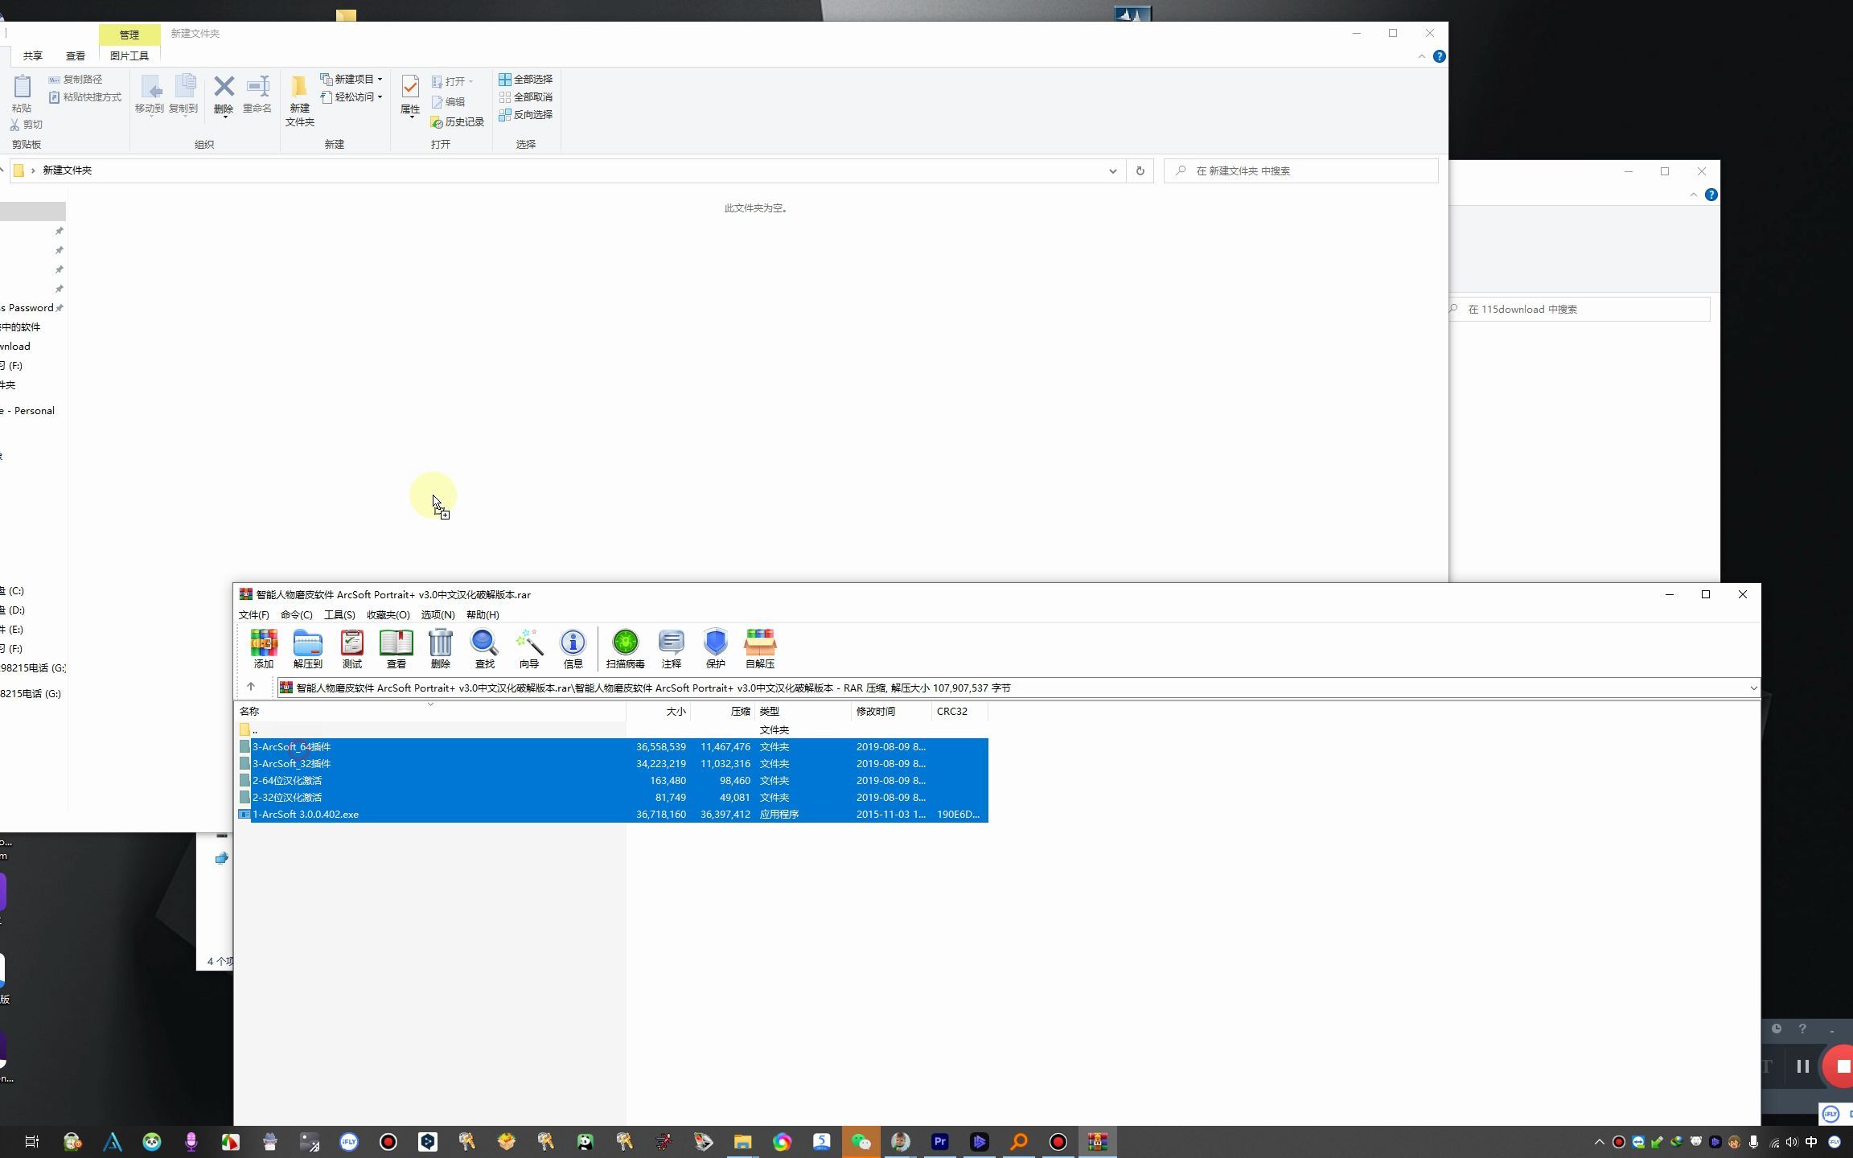The image size is (1853, 1158).
Task: Click the View (查看) book icon
Action: 396,648
